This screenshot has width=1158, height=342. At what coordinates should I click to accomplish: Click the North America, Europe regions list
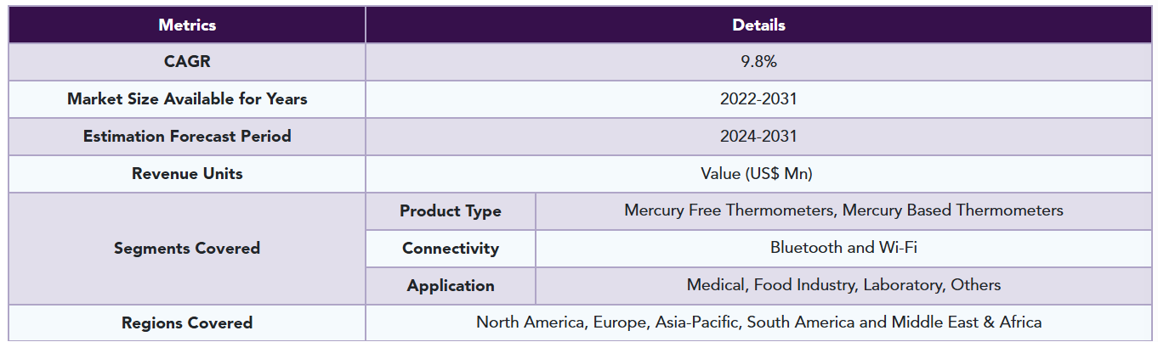pyautogui.click(x=758, y=322)
